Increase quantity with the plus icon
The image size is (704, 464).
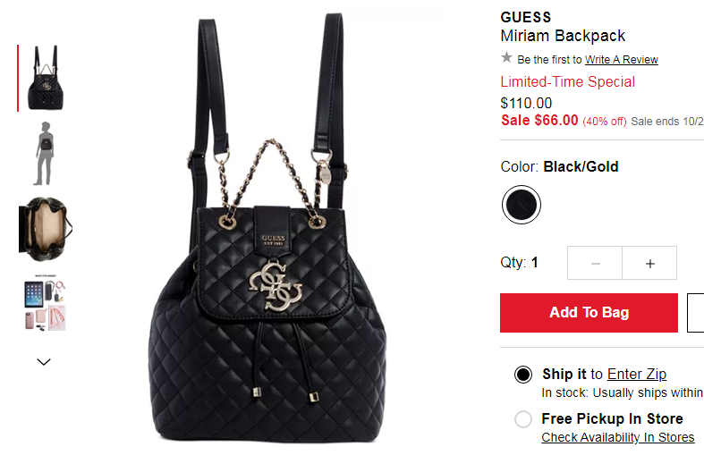pos(649,263)
